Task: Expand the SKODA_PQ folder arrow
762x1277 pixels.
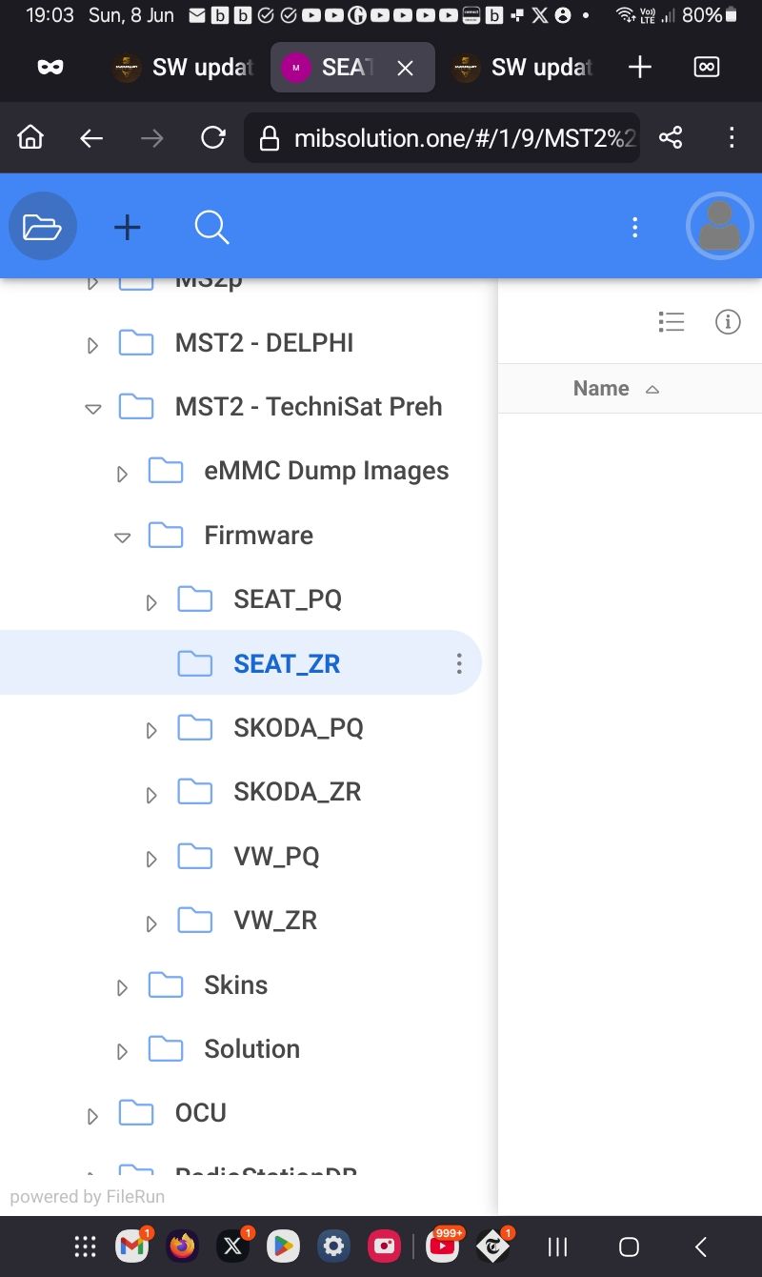Action: 150,730
